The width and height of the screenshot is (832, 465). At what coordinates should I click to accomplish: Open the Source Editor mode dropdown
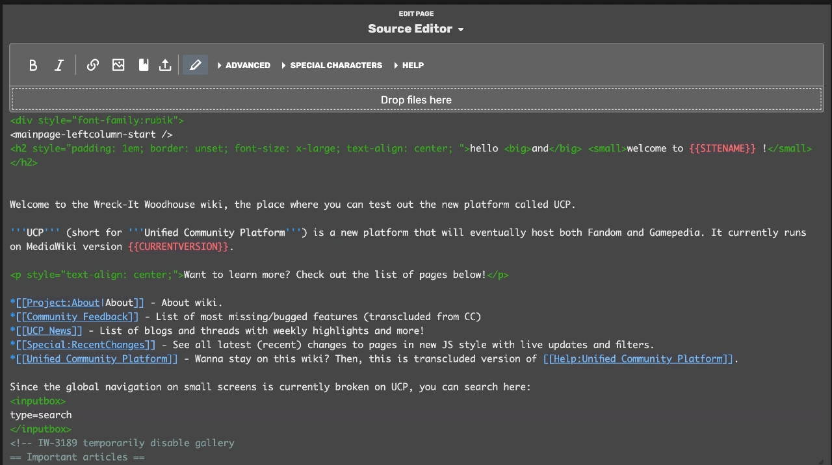point(416,29)
